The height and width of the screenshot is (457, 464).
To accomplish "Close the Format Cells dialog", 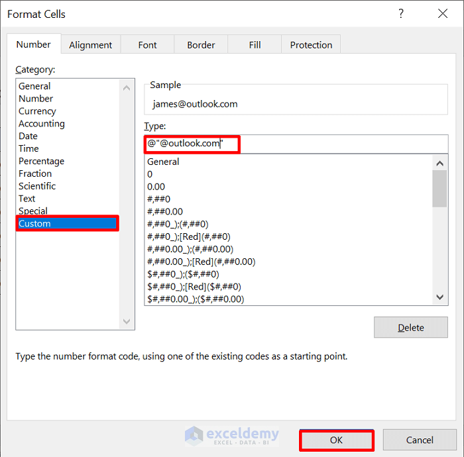I will click(442, 14).
